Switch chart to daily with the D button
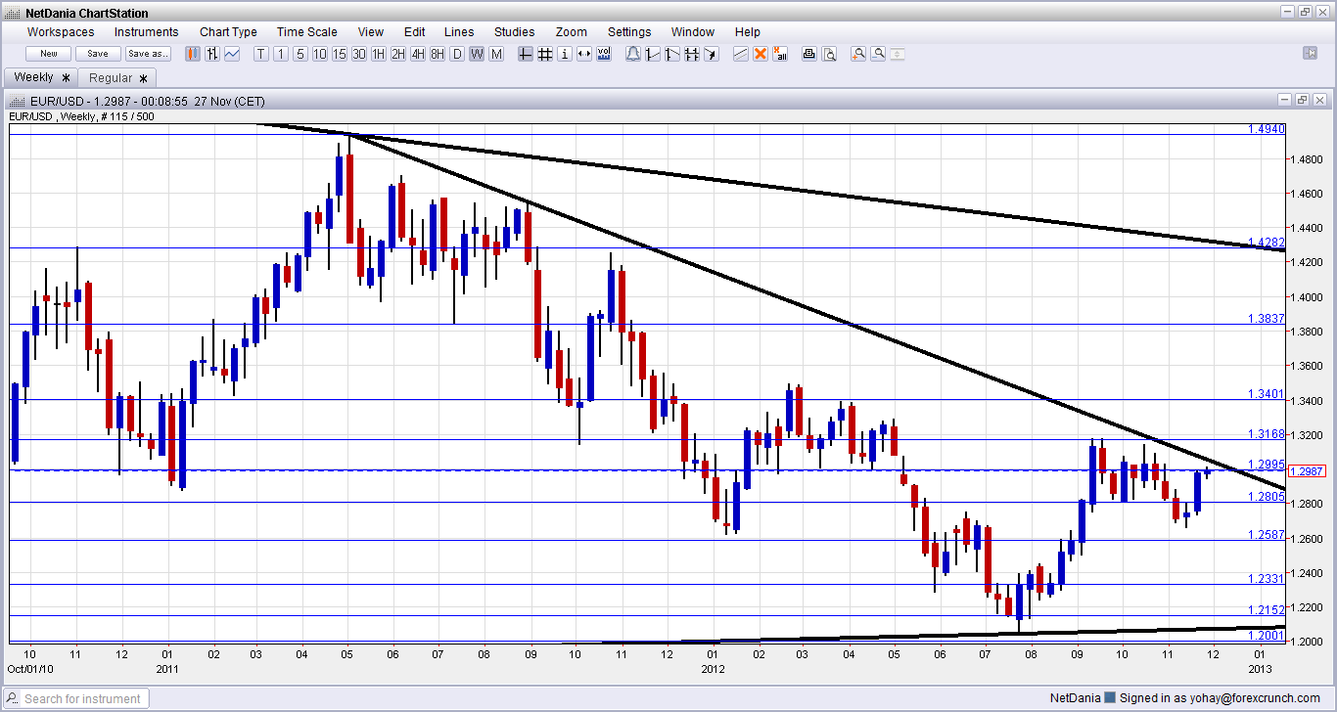Viewport: 1337px width, 712px height. pyautogui.click(x=456, y=54)
